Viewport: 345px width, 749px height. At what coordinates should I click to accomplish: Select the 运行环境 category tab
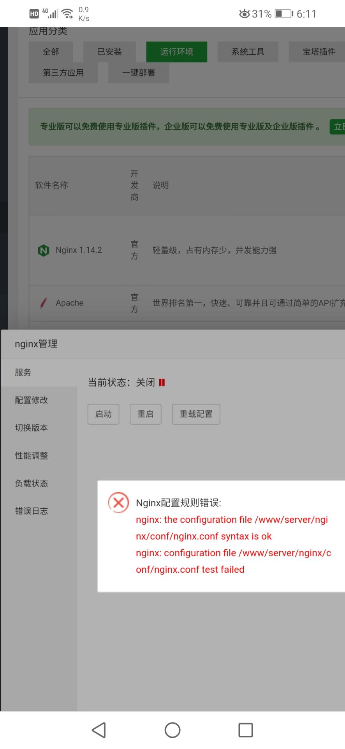point(177,52)
